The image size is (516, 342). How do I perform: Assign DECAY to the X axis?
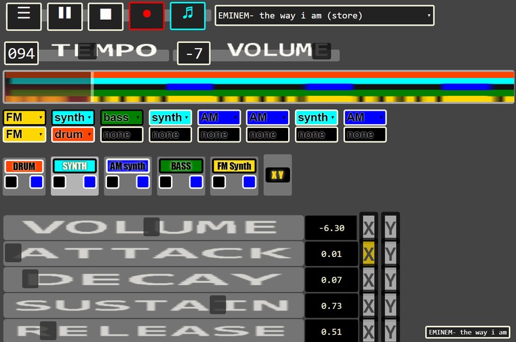coord(369,279)
